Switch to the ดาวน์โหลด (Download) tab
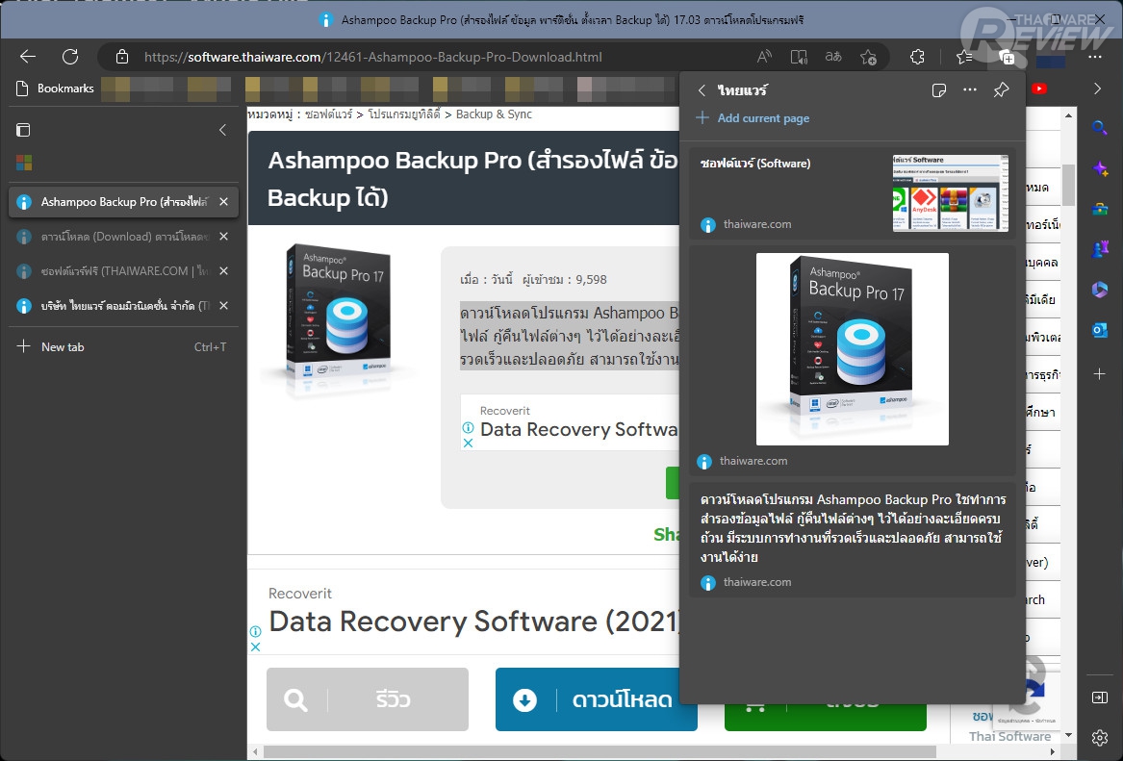The height and width of the screenshot is (761, 1123). coord(123,237)
